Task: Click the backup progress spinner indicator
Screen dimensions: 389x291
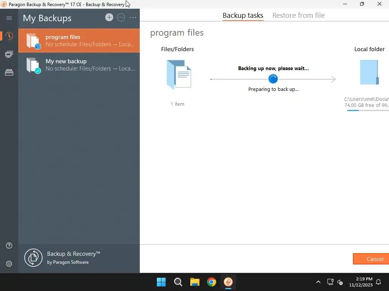Action: pyautogui.click(x=273, y=79)
